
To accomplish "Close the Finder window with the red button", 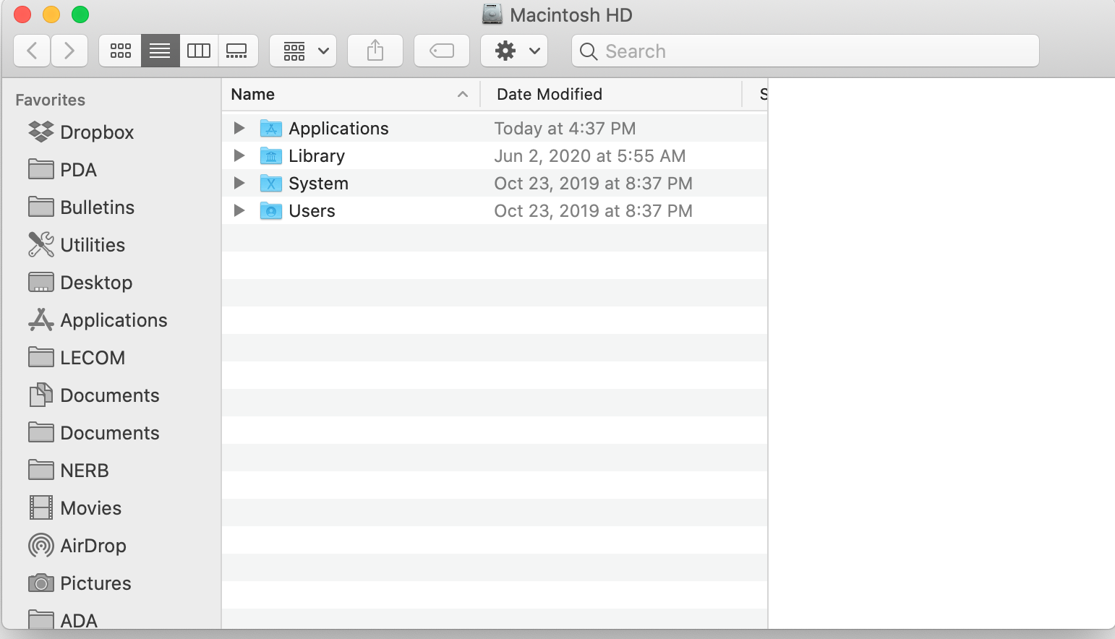I will pyautogui.click(x=22, y=14).
